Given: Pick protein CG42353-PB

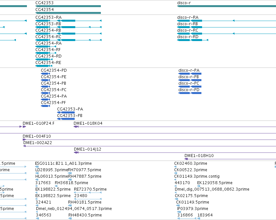Looking at the screenshot, I should [x=66, y=119].
